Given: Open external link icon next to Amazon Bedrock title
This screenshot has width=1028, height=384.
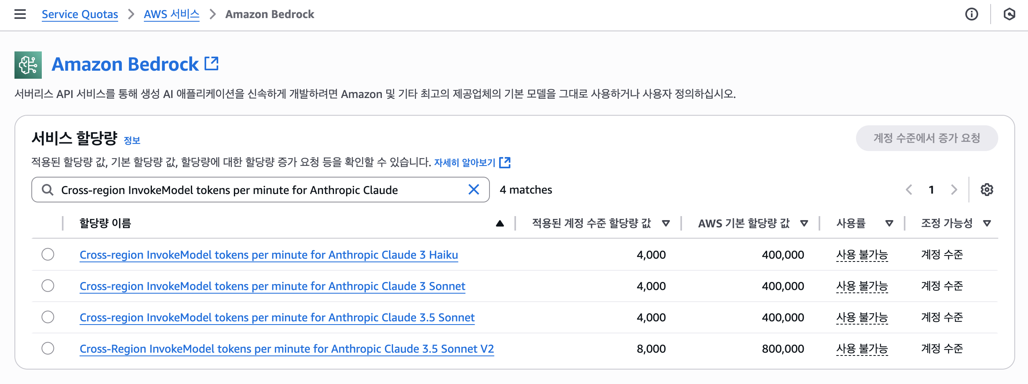Looking at the screenshot, I should (x=211, y=63).
